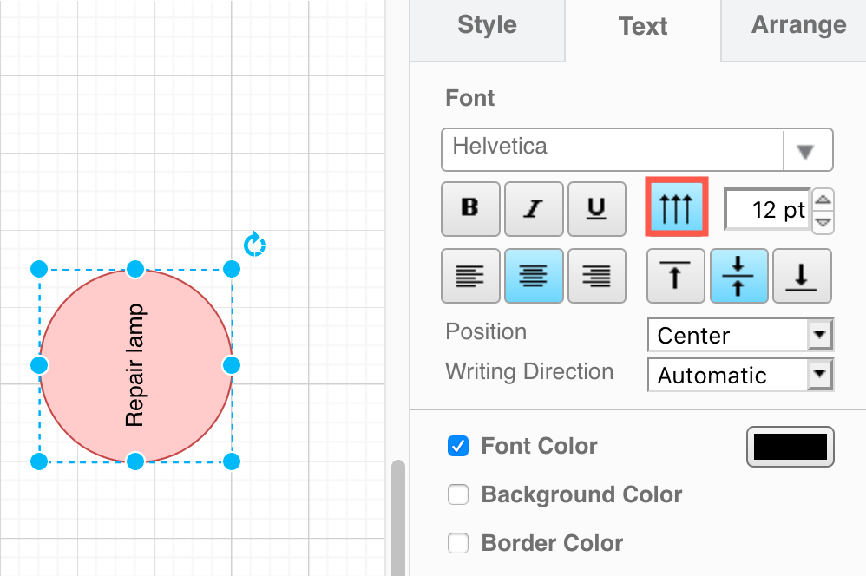
Task: Disable vertical text orientation
Action: 676,208
